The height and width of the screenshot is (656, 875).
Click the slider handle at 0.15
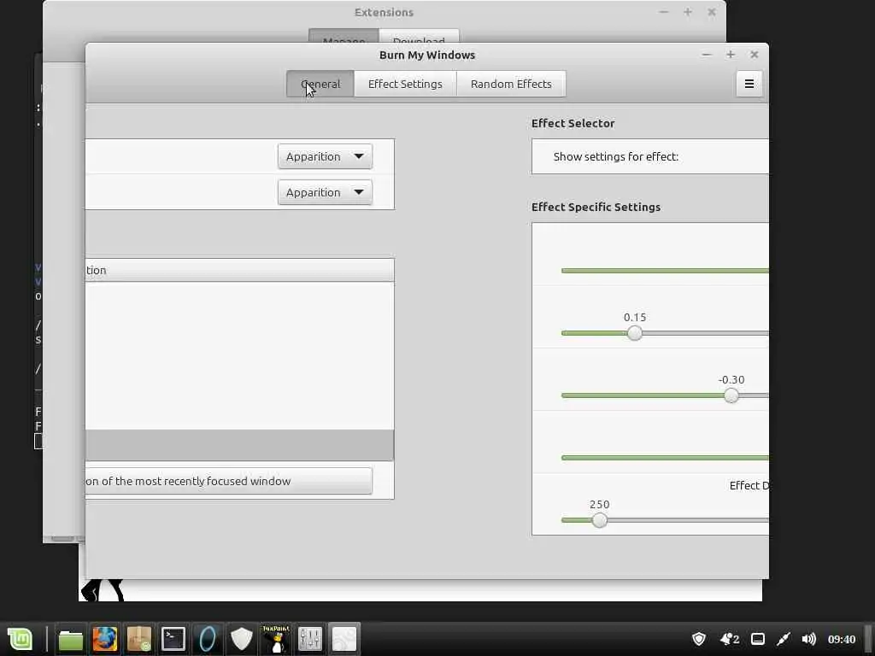(635, 333)
